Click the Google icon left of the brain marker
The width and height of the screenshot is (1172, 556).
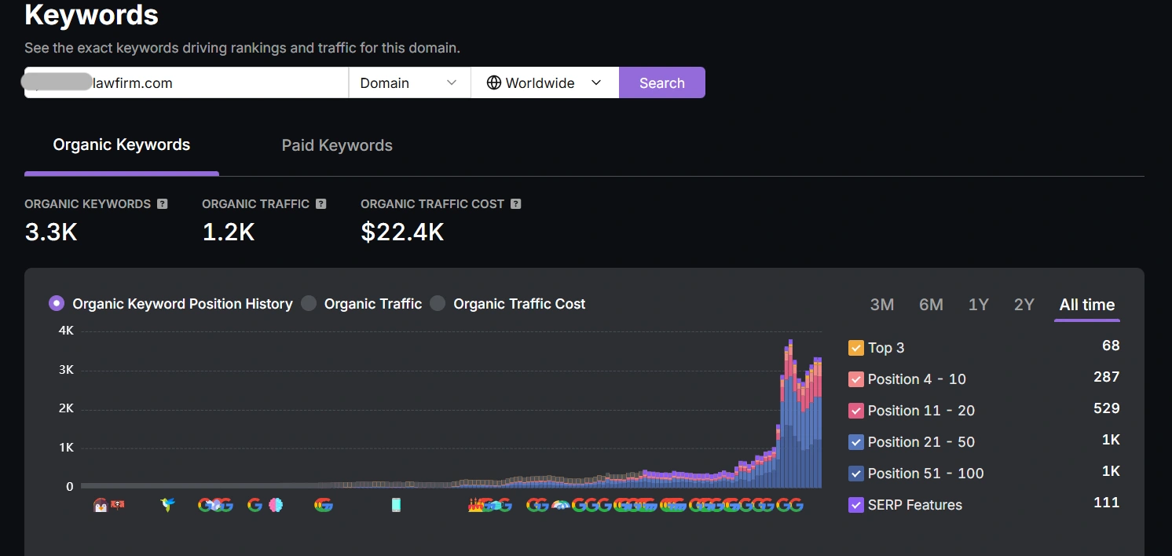[x=255, y=505]
